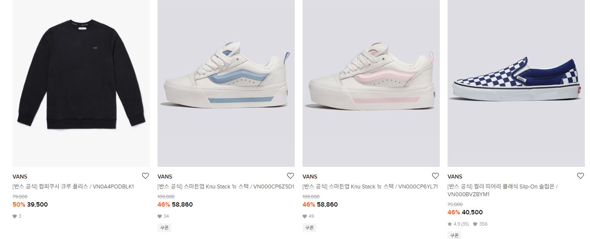590x239 pixels.
Task: Open product title VN0A4PODBLK1 crew fleece
Action: [x=73, y=187]
